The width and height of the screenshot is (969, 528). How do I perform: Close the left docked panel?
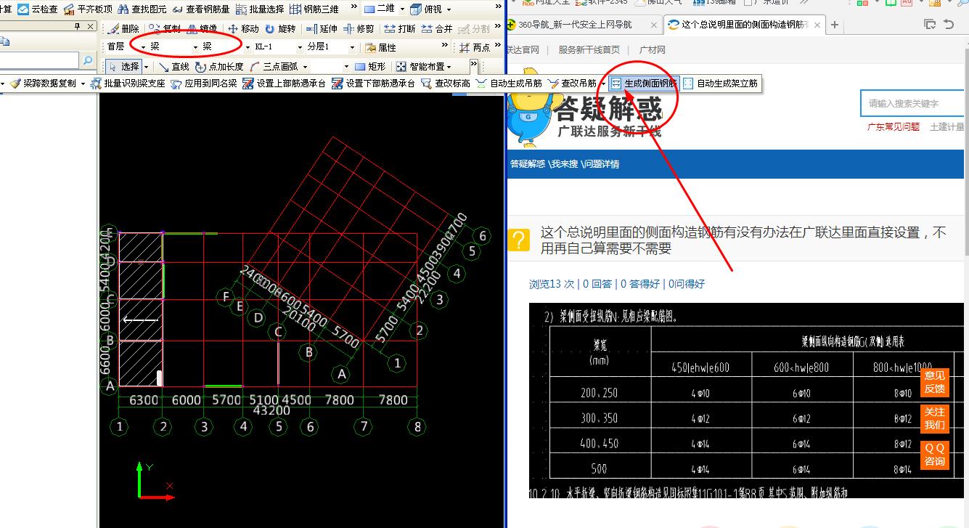91,27
